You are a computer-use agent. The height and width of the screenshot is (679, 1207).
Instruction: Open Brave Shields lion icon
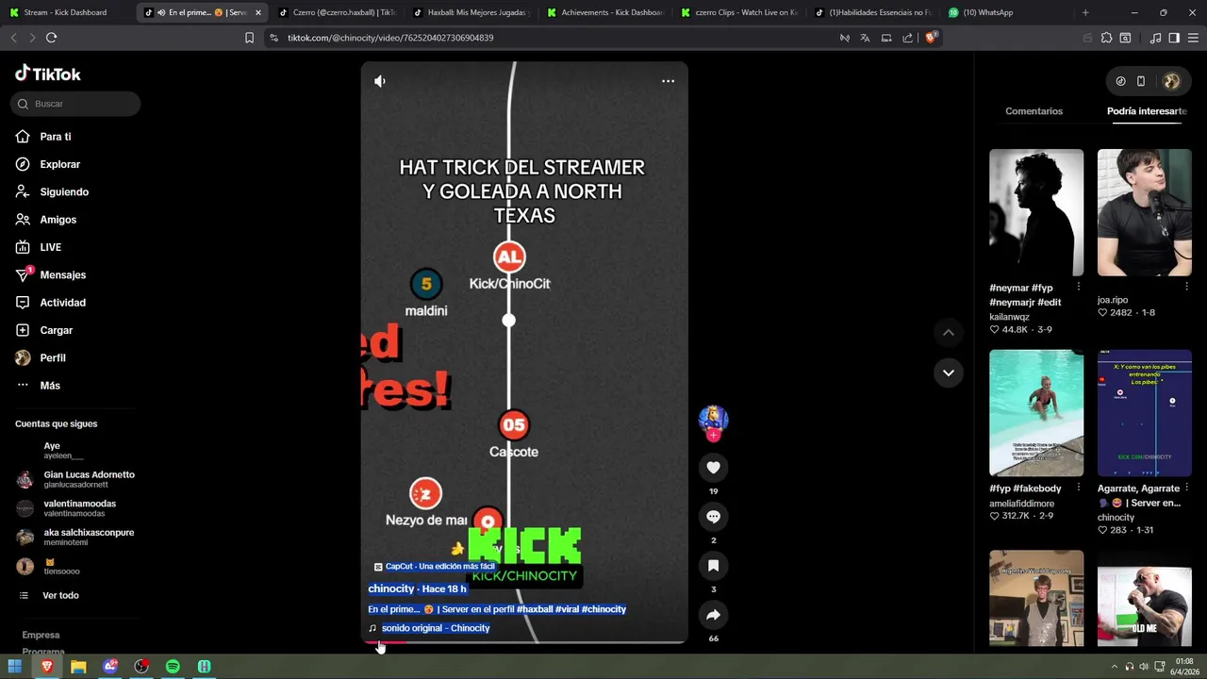pyautogui.click(x=931, y=38)
